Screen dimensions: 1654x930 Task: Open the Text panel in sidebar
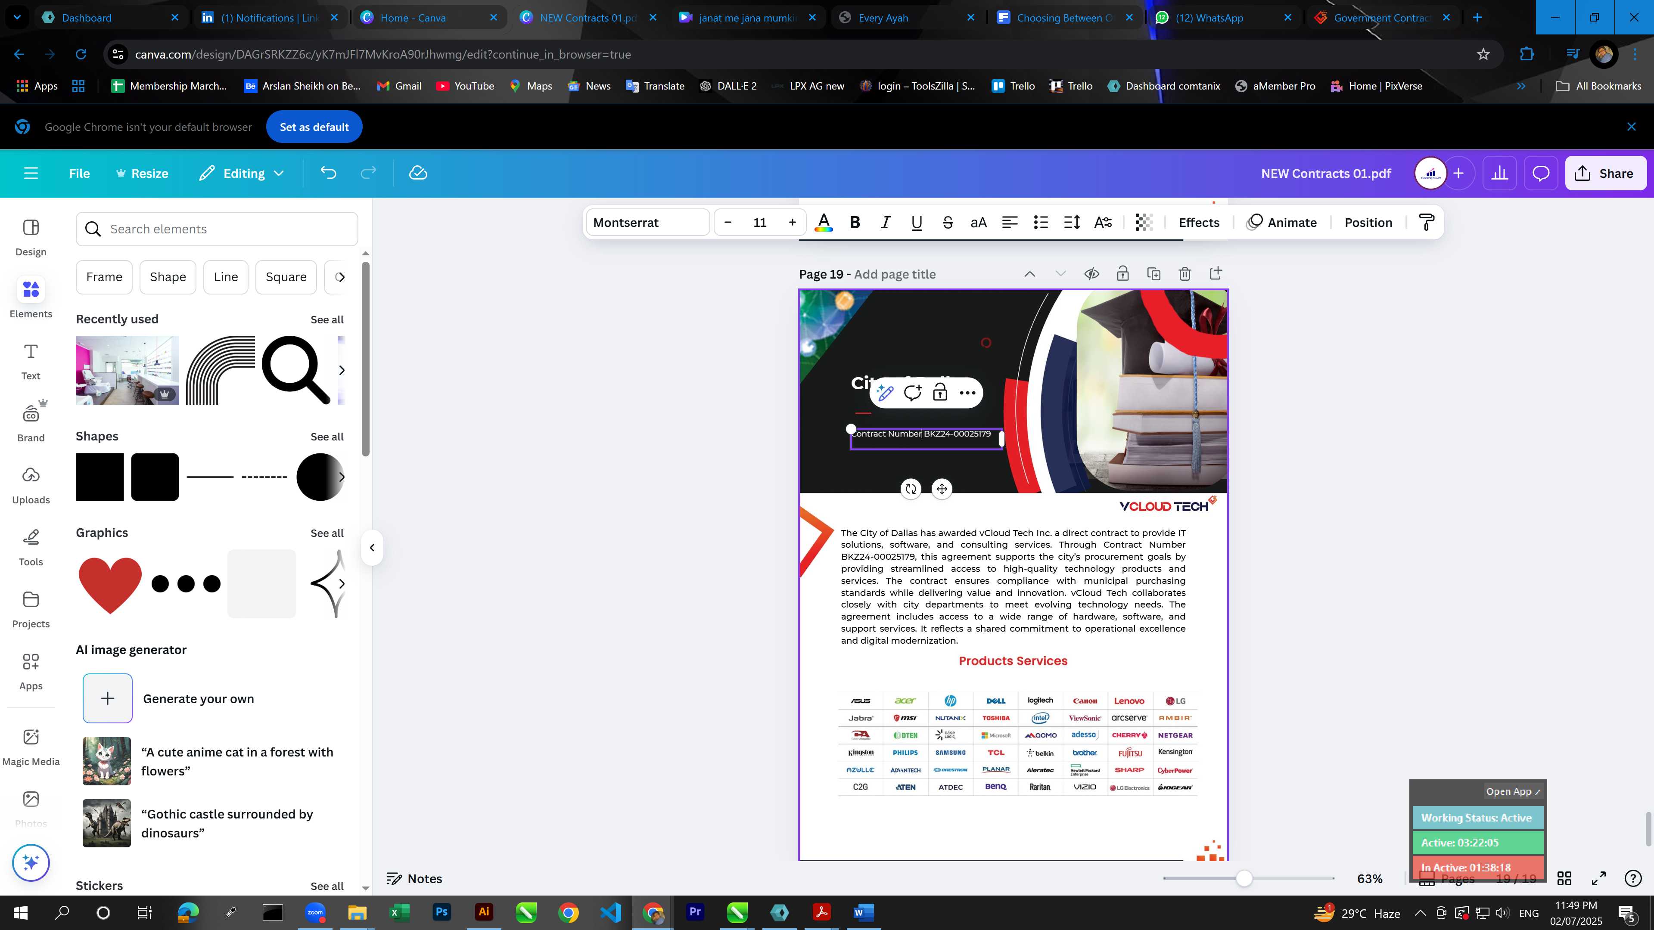coord(31,361)
